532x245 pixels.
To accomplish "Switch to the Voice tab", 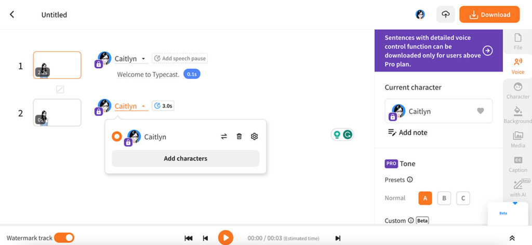I will pos(518,66).
